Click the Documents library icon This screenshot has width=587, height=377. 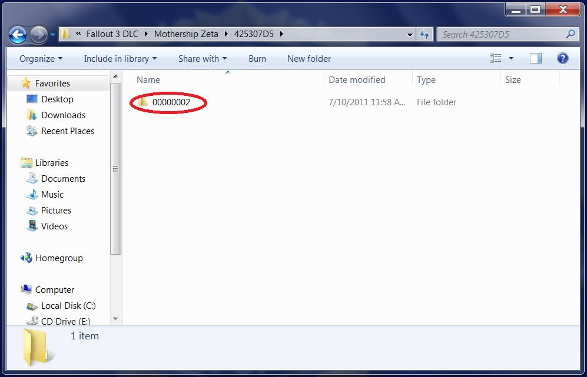pos(32,178)
